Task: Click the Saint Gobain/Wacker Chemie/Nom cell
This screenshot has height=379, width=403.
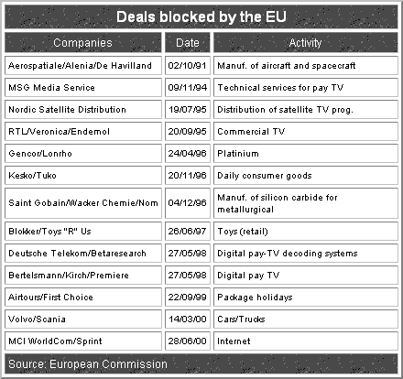Action: point(83,203)
